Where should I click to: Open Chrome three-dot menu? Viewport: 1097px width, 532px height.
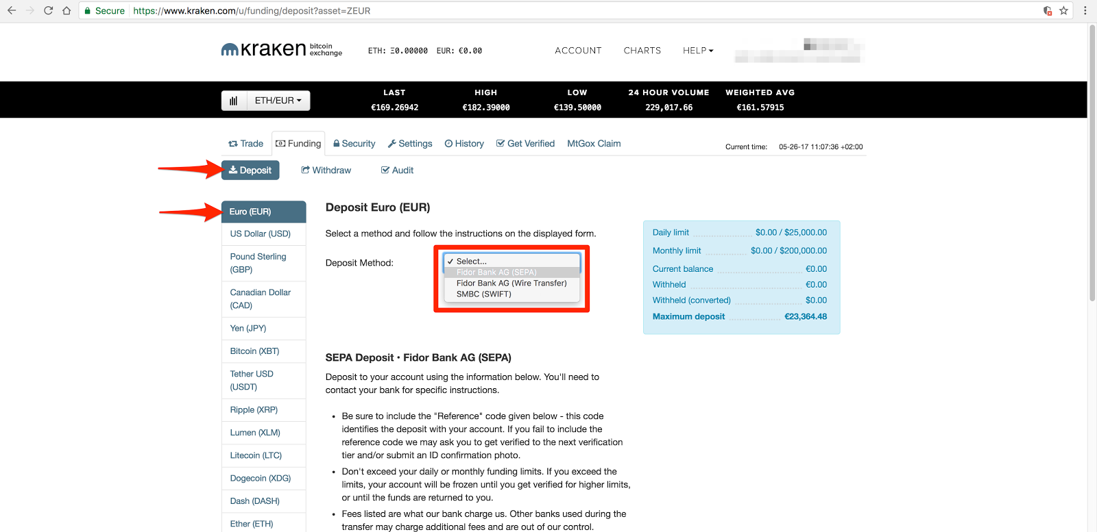tap(1085, 10)
